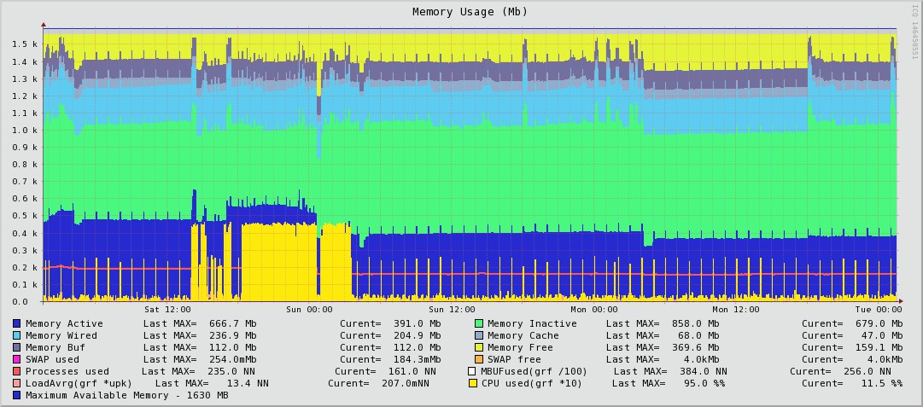This screenshot has height=407, width=923.
Task: Click the SWAP free orange legend swatch
Action: (478, 359)
